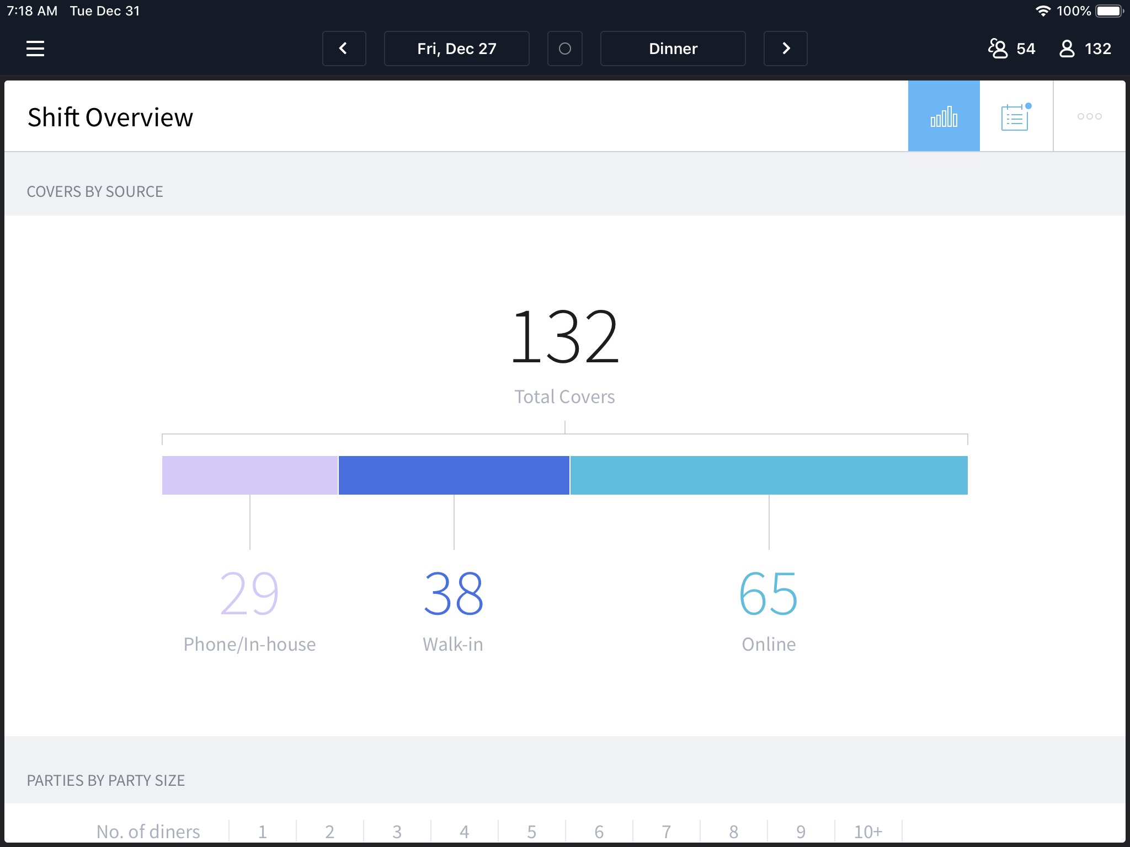The width and height of the screenshot is (1130, 847).
Task: Tap the battery indicator in status bar
Action: pos(1110,11)
